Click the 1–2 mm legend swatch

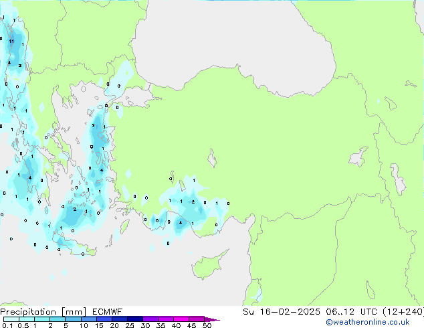(42, 319)
